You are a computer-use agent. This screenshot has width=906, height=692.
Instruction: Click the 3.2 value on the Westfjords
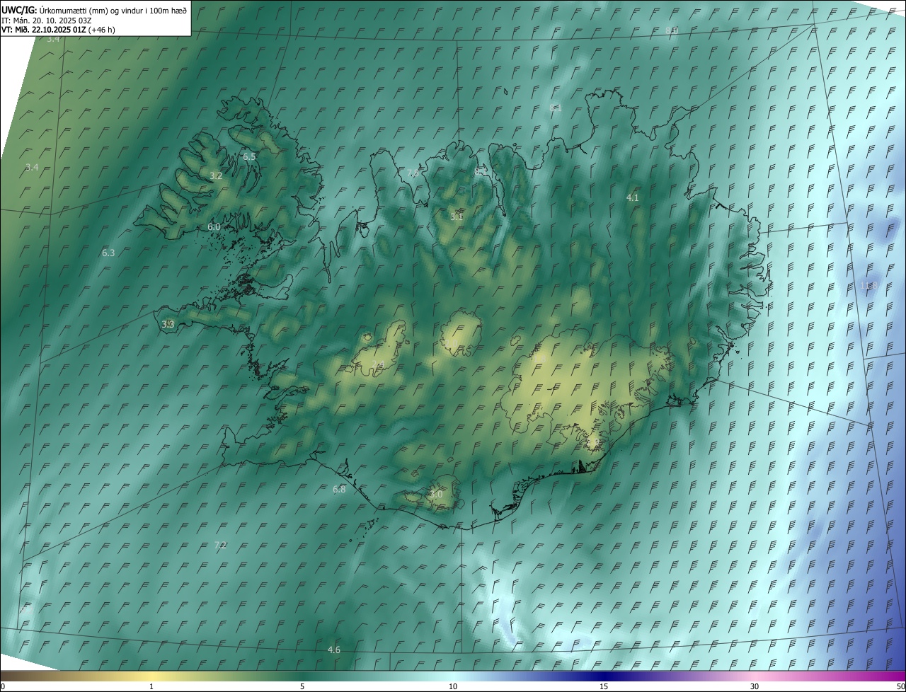coord(216,175)
